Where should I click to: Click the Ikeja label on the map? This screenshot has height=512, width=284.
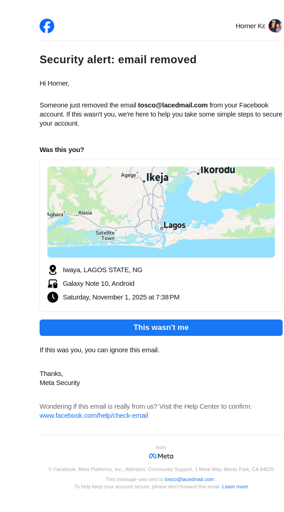157,177
